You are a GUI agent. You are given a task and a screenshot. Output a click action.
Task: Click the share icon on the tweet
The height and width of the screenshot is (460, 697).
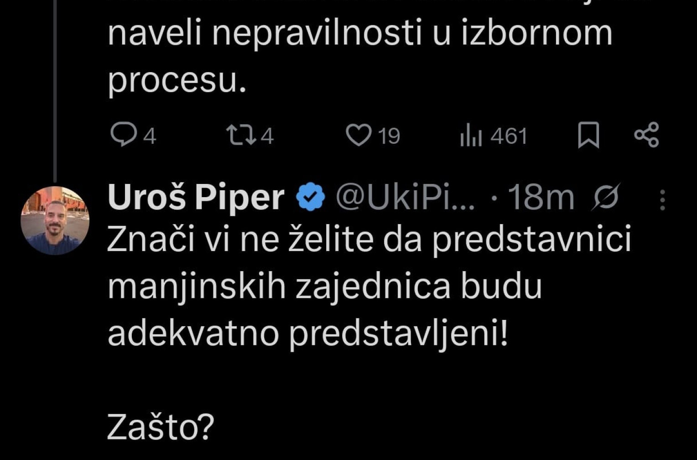647,135
